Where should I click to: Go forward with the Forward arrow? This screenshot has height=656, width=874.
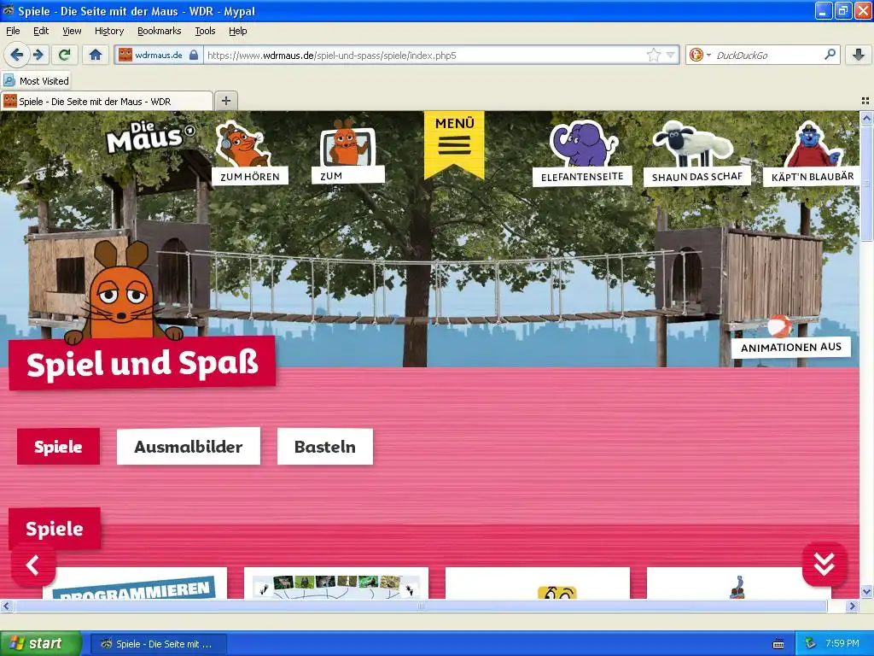click(x=38, y=55)
